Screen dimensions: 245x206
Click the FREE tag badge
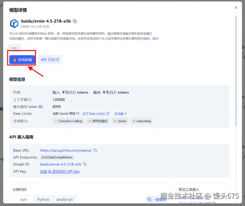point(15,48)
